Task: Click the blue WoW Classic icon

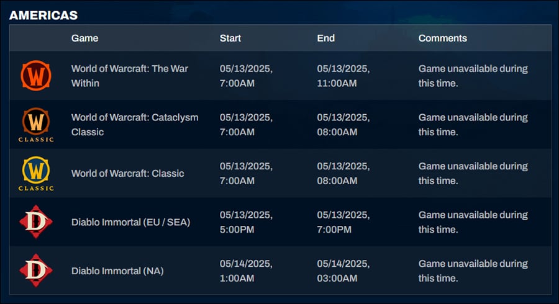Action: pos(36,173)
